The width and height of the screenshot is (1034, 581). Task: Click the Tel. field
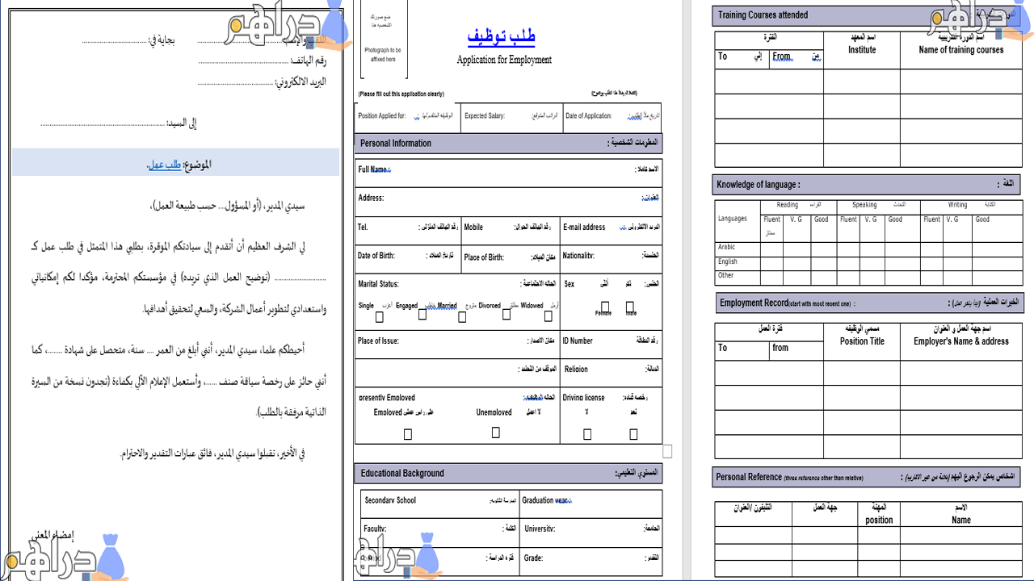pos(408,229)
